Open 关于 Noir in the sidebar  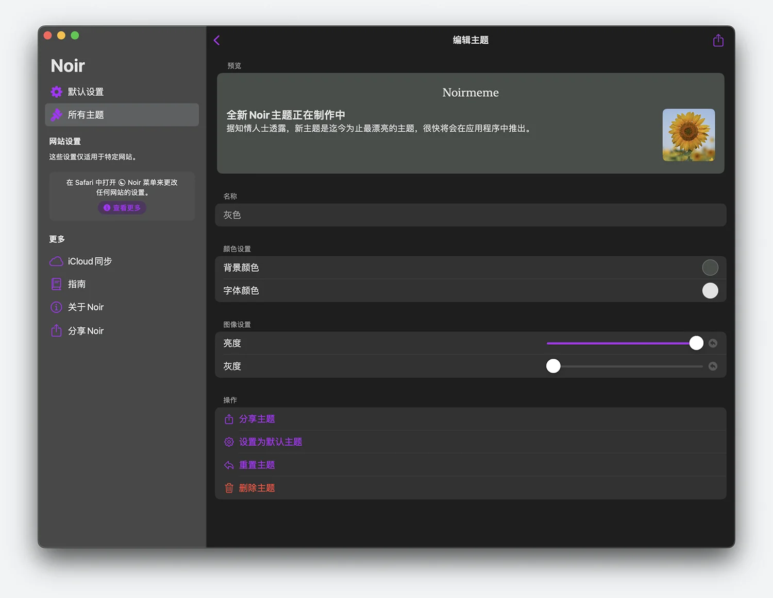point(122,307)
